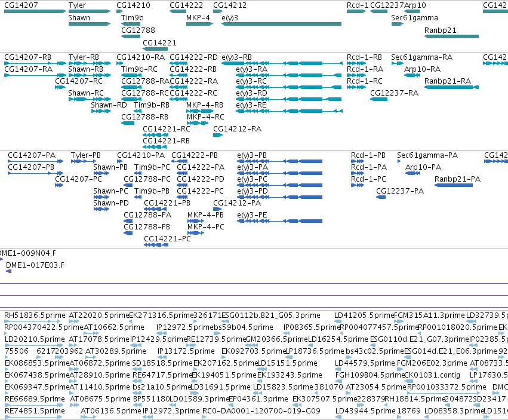Image resolution: width=508 pixels, height=420 pixels.
Task: Open the Rcd-1-PC protein label
Action: [x=368, y=179]
